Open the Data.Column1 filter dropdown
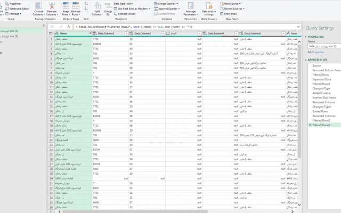341x213 pixels. (126, 34)
